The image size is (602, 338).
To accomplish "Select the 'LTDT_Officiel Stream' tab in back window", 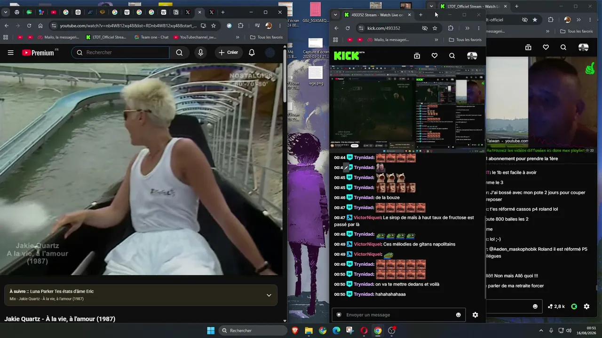I will (x=473, y=7).
